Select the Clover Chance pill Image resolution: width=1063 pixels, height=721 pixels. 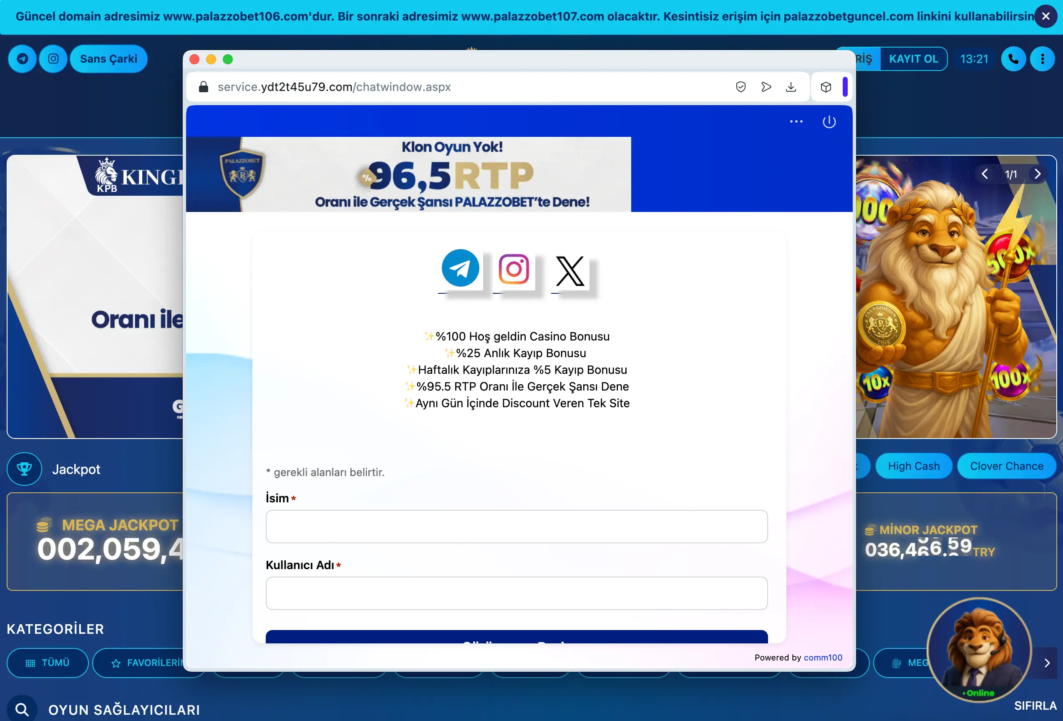coord(1006,466)
